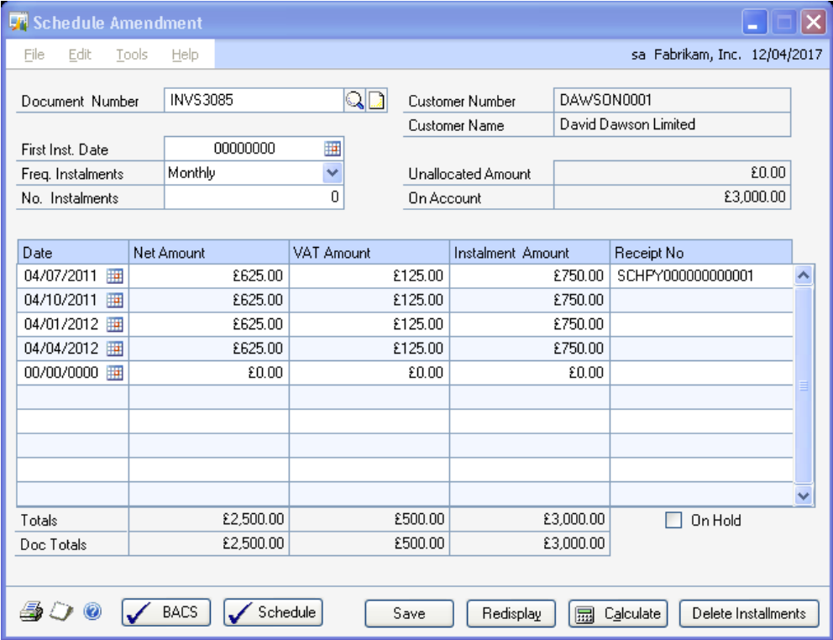Click the note icon beside Document Number

click(x=377, y=101)
